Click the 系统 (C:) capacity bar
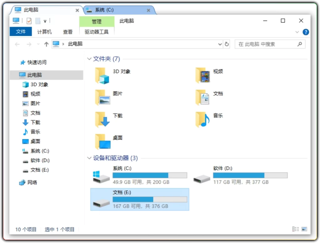320x243 pixels. point(150,175)
